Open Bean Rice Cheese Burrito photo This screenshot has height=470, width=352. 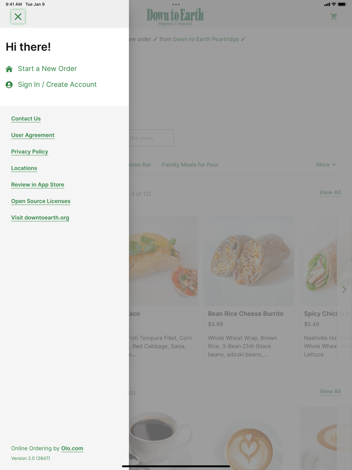248,261
